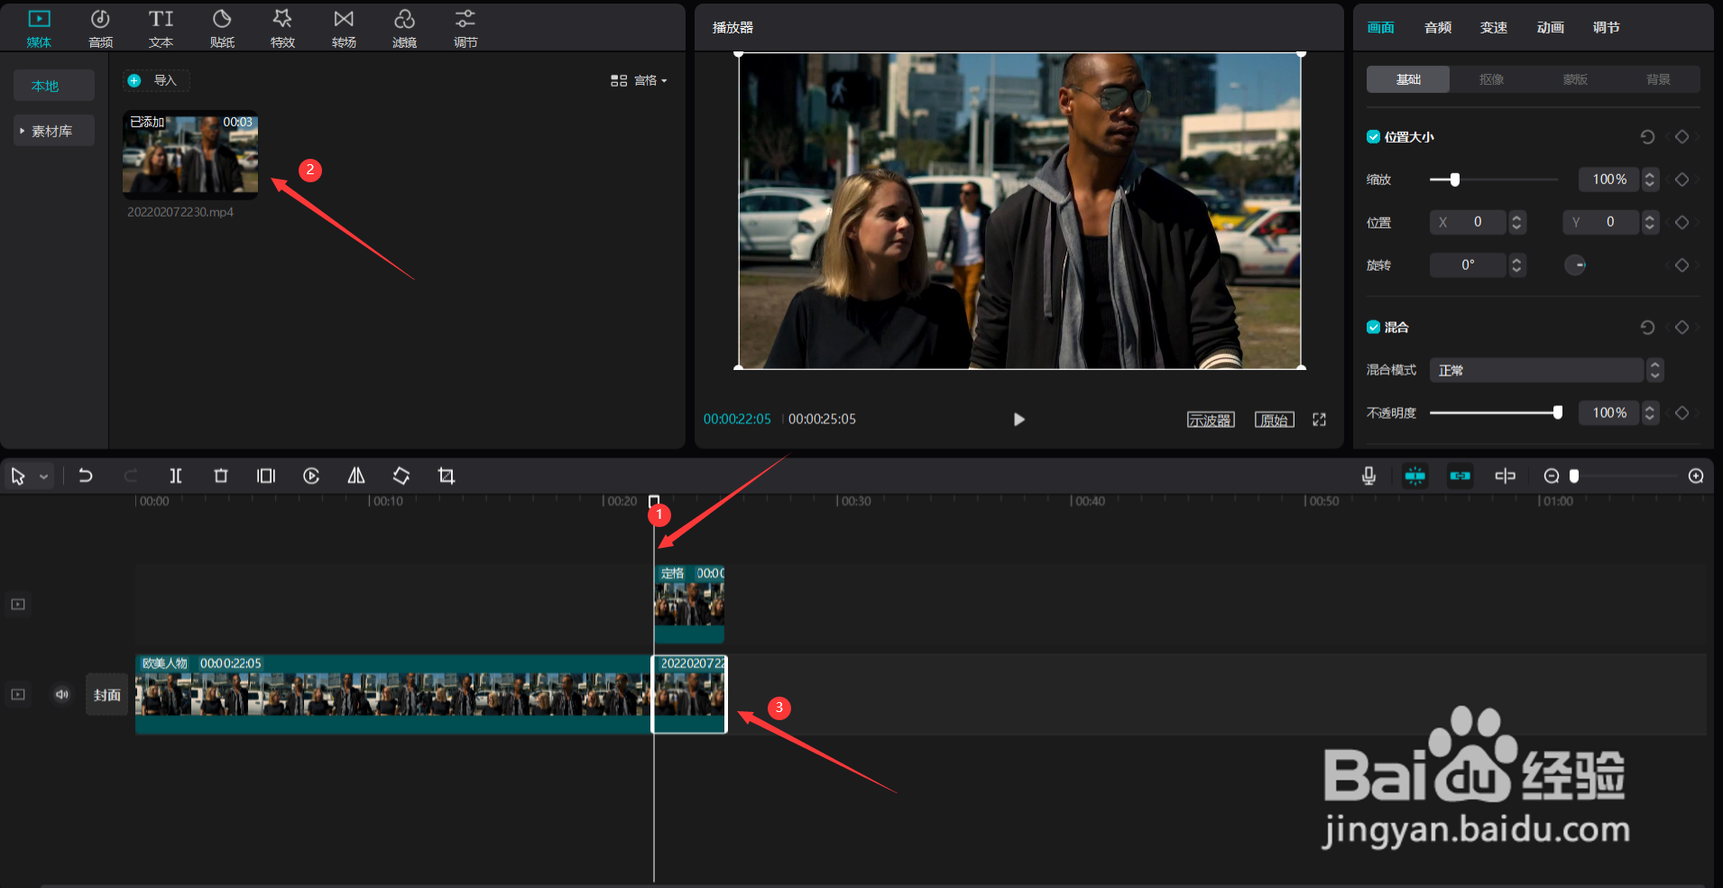Click the X position stepper arrows
Screen dimensions: 1723x888
point(1517,222)
